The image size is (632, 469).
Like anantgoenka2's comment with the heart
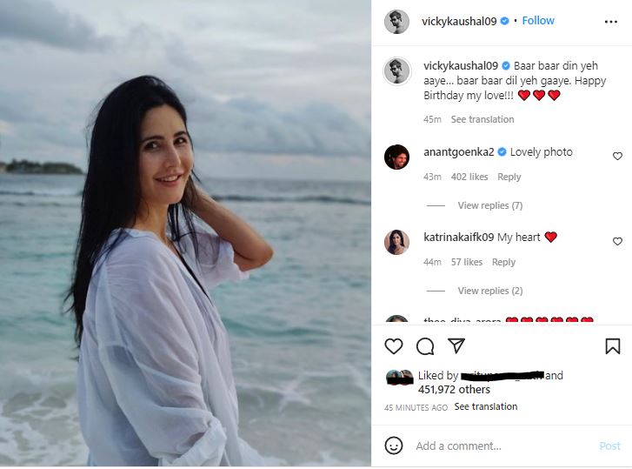pos(617,156)
